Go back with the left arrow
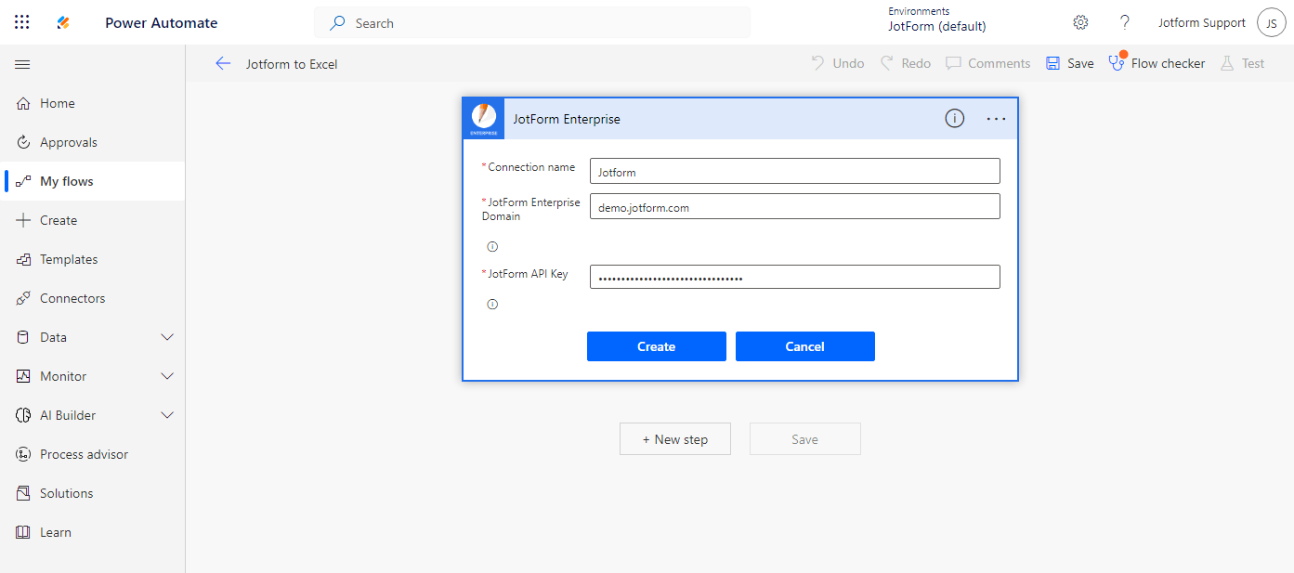The width and height of the screenshot is (1294, 573). (223, 63)
